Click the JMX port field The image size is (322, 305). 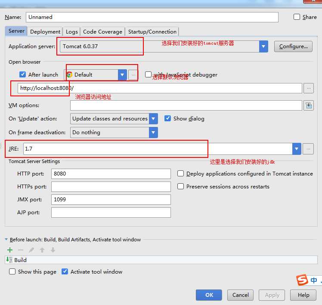(x=111, y=200)
